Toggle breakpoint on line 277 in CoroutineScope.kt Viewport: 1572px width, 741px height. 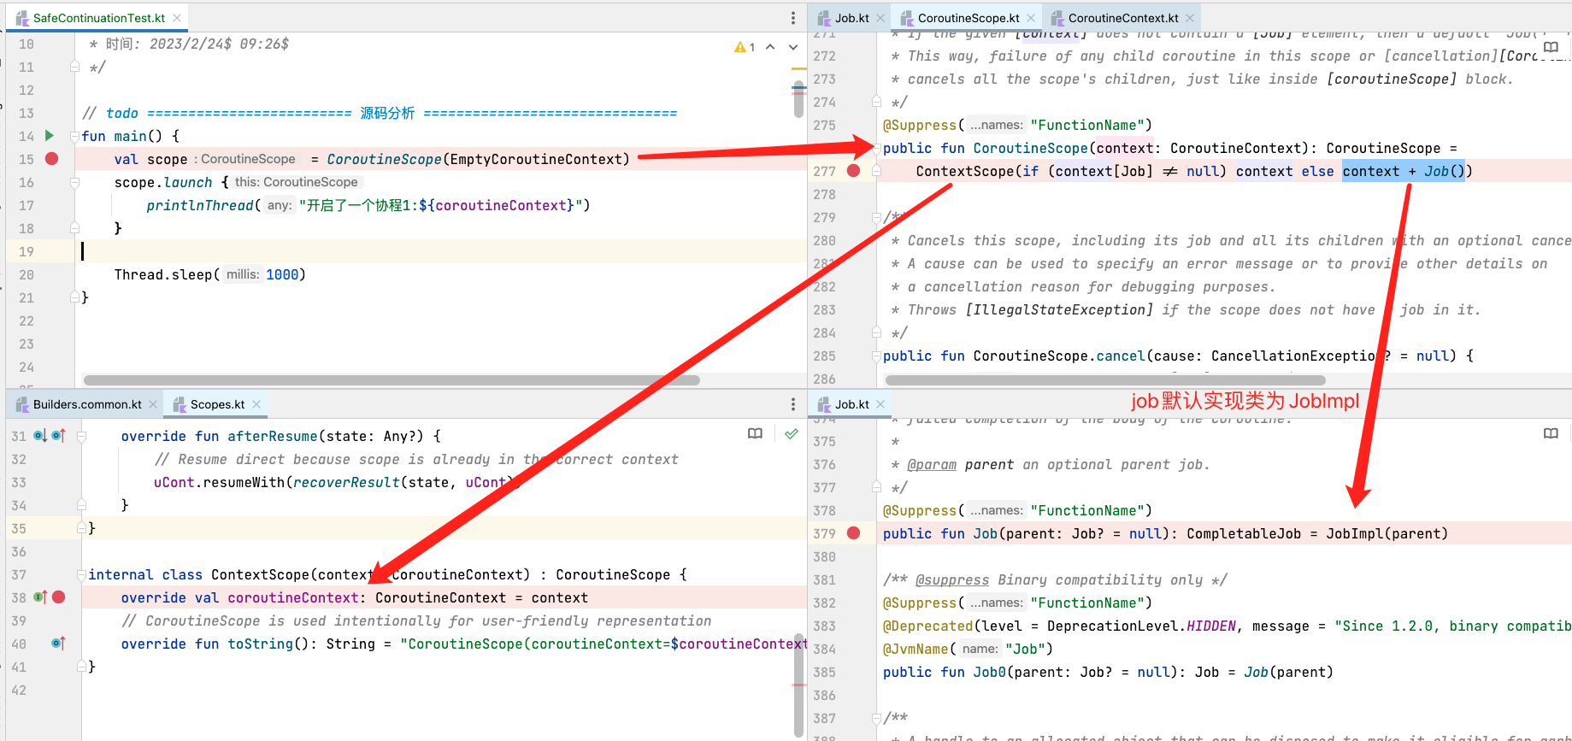[853, 171]
